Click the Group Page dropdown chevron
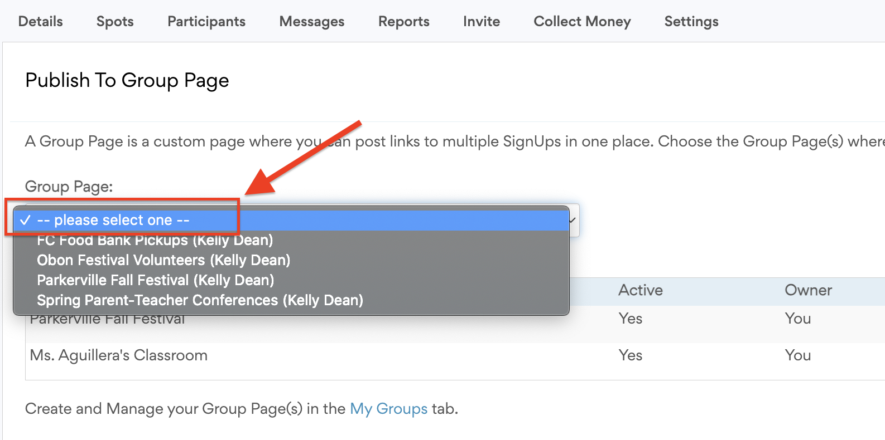The height and width of the screenshot is (440, 885). (x=573, y=221)
